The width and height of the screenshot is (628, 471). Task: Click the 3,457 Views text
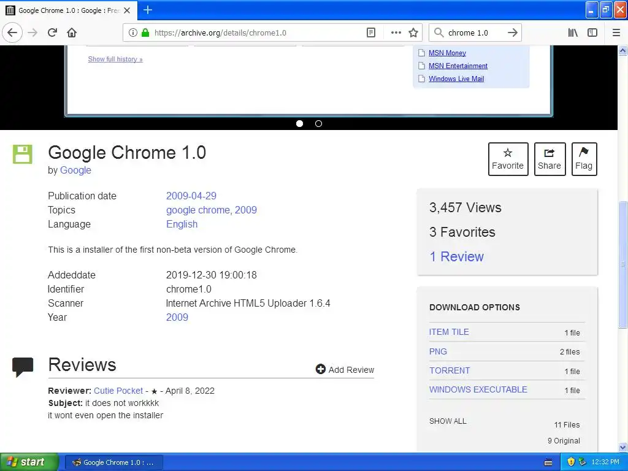pos(465,207)
